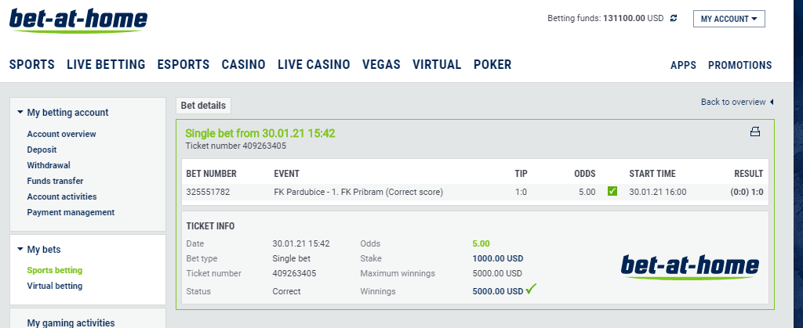Select Virtual betting under My bets

pyautogui.click(x=55, y=286)
